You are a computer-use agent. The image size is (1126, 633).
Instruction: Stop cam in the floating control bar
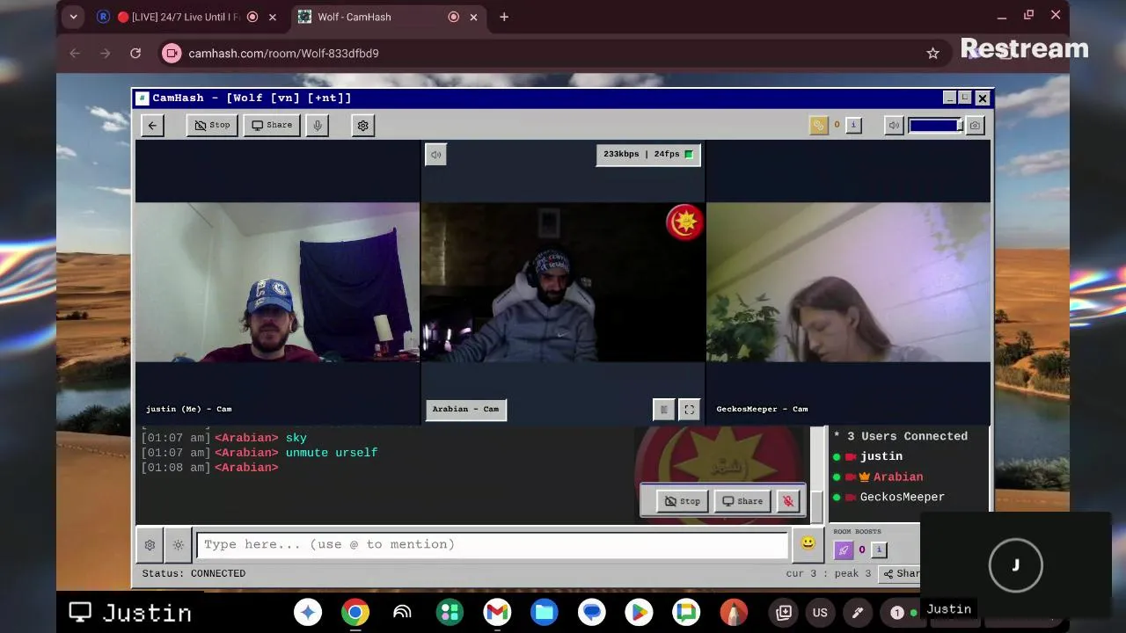pos(683,501)
